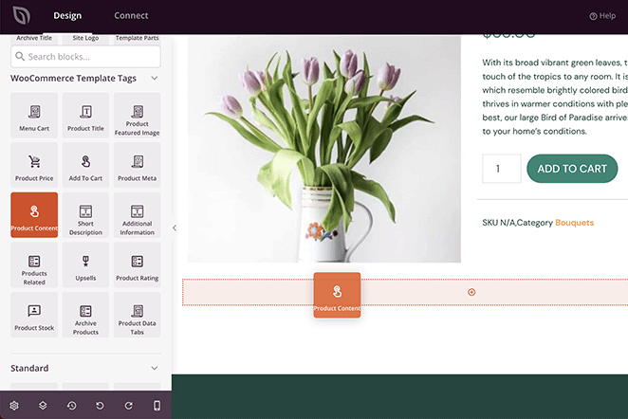Collapse the sidebar panel arrow
Viewport: 628px width, 419px height.
click(175, 228)
